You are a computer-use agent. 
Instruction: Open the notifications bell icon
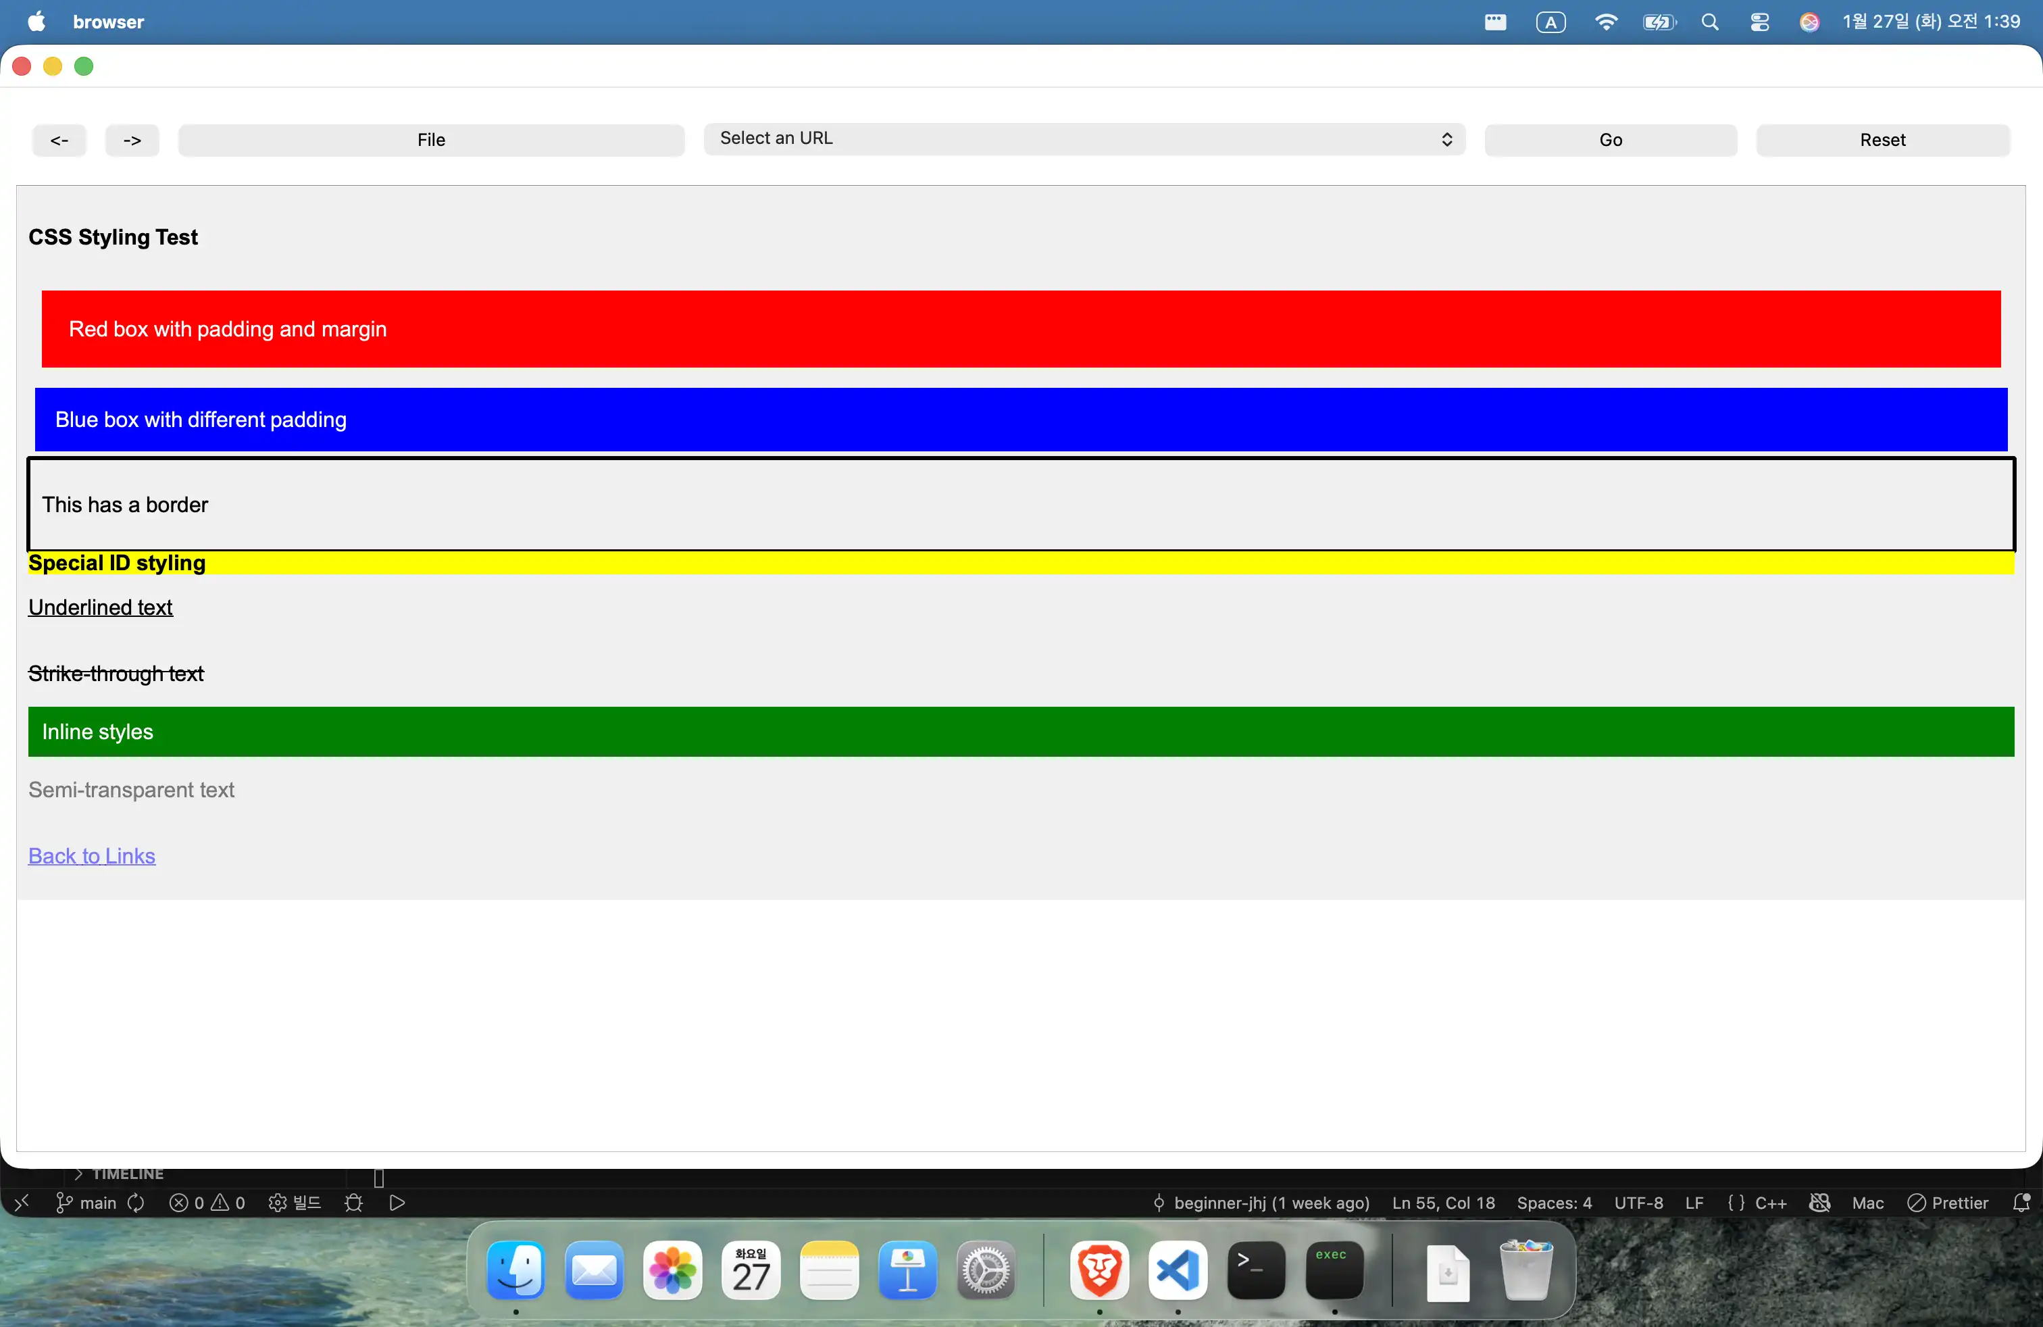coord(2021,1203)
